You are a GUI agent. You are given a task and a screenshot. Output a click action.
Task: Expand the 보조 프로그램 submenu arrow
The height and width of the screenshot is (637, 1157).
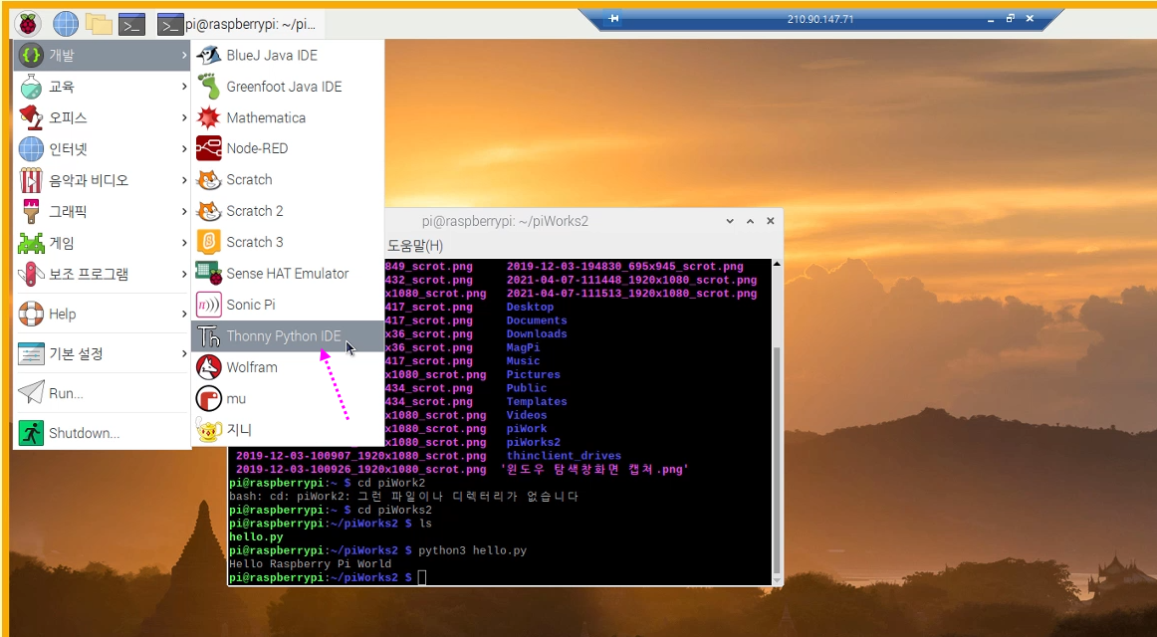coord(184,275)
